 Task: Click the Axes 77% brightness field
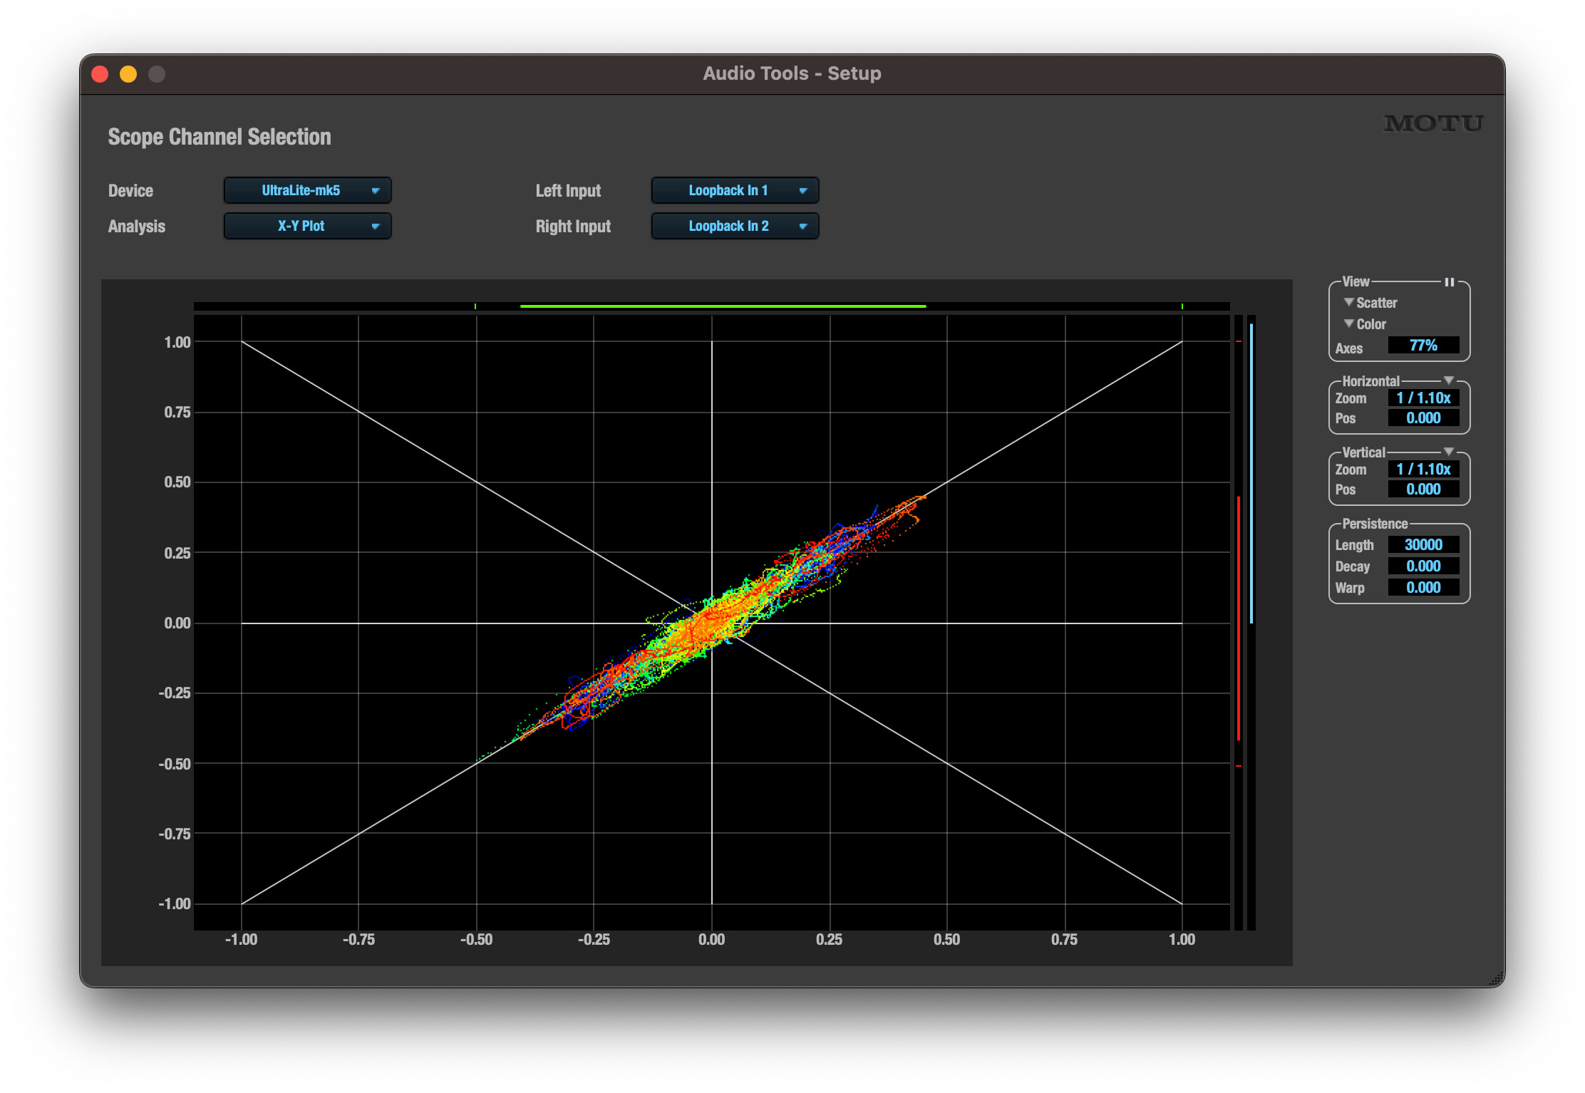(1423, 346)
